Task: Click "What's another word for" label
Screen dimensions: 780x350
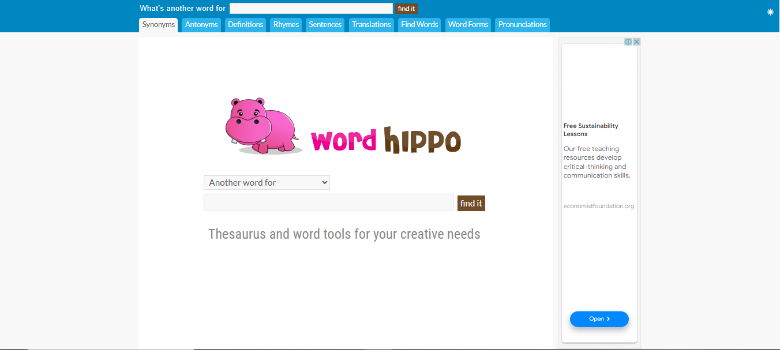Action: [183, 9]
